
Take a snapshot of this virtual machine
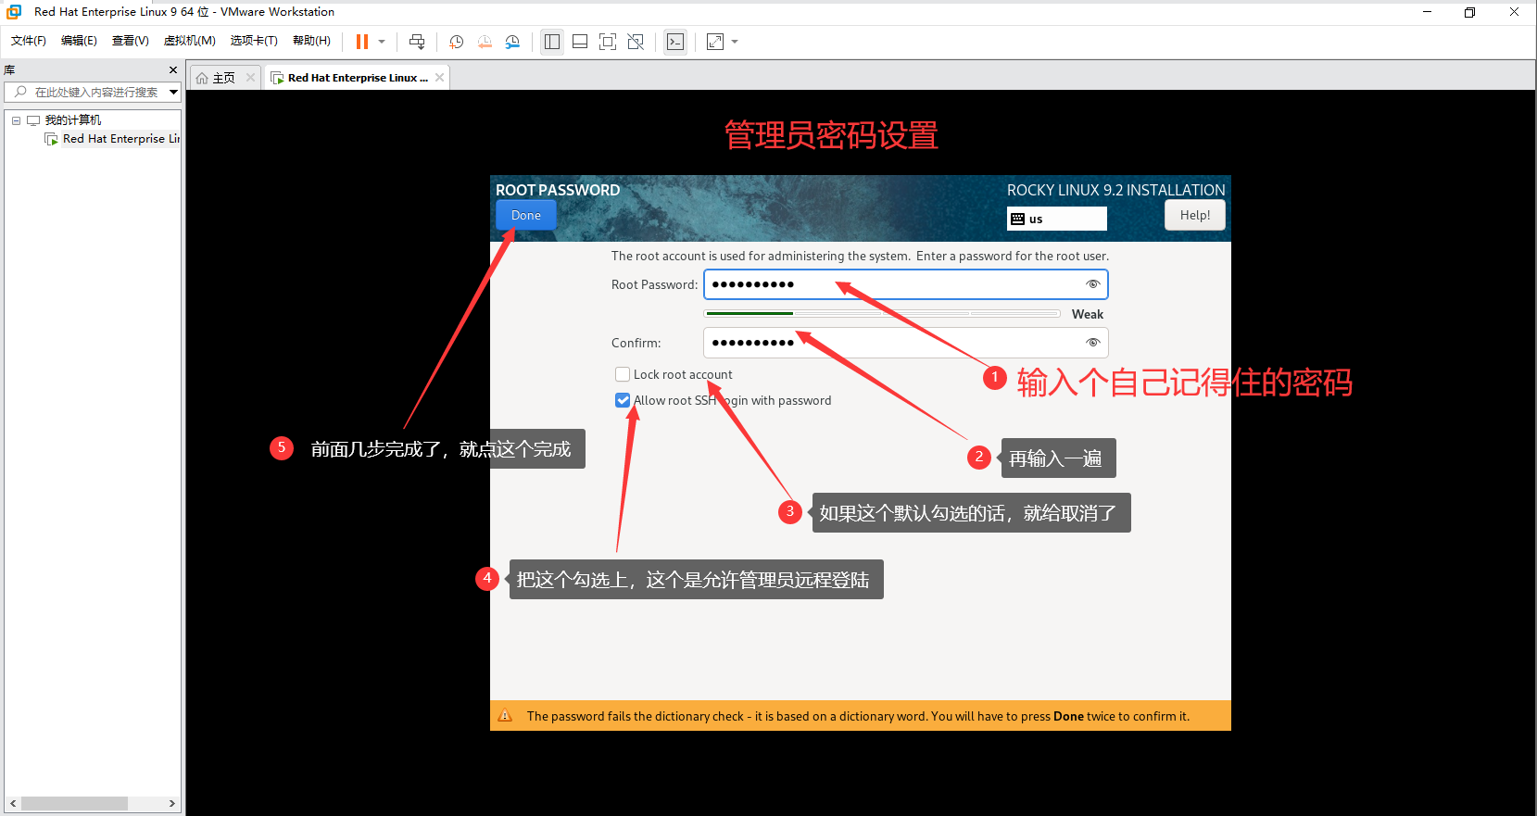457,42
